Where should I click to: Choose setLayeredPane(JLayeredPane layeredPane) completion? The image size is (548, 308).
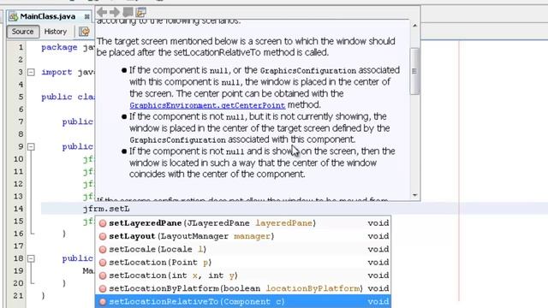click(243, 223)
